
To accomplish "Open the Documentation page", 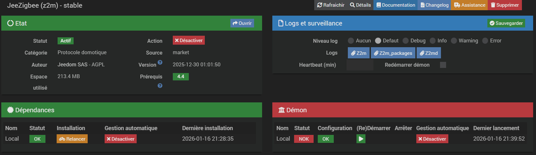I will [396, 5].
